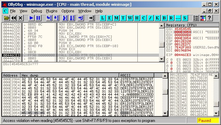Show Handles with the H button
The width and height of the screenshot is (221, 125).
[137, 18]
